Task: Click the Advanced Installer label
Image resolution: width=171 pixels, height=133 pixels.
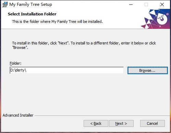Action: point(18,115)
